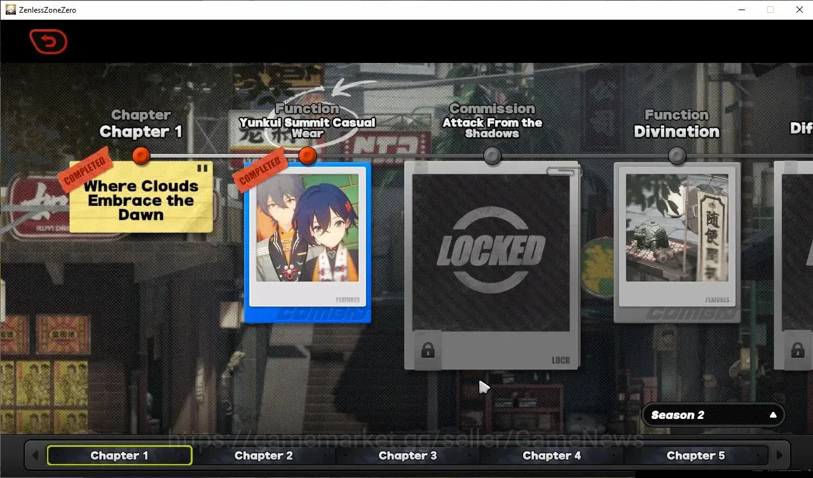Click the Attack From the Shadows timeline node
The height and width of the screenshot is (478, 813).
pos(492,155)
